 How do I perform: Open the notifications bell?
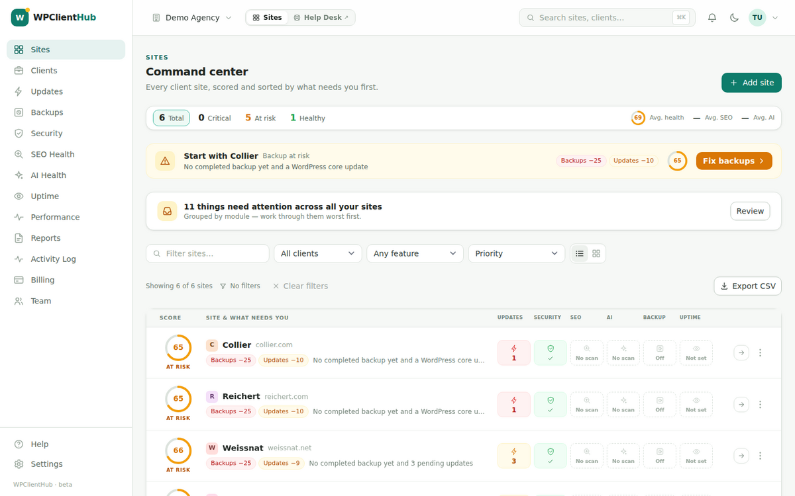[712, 18]
